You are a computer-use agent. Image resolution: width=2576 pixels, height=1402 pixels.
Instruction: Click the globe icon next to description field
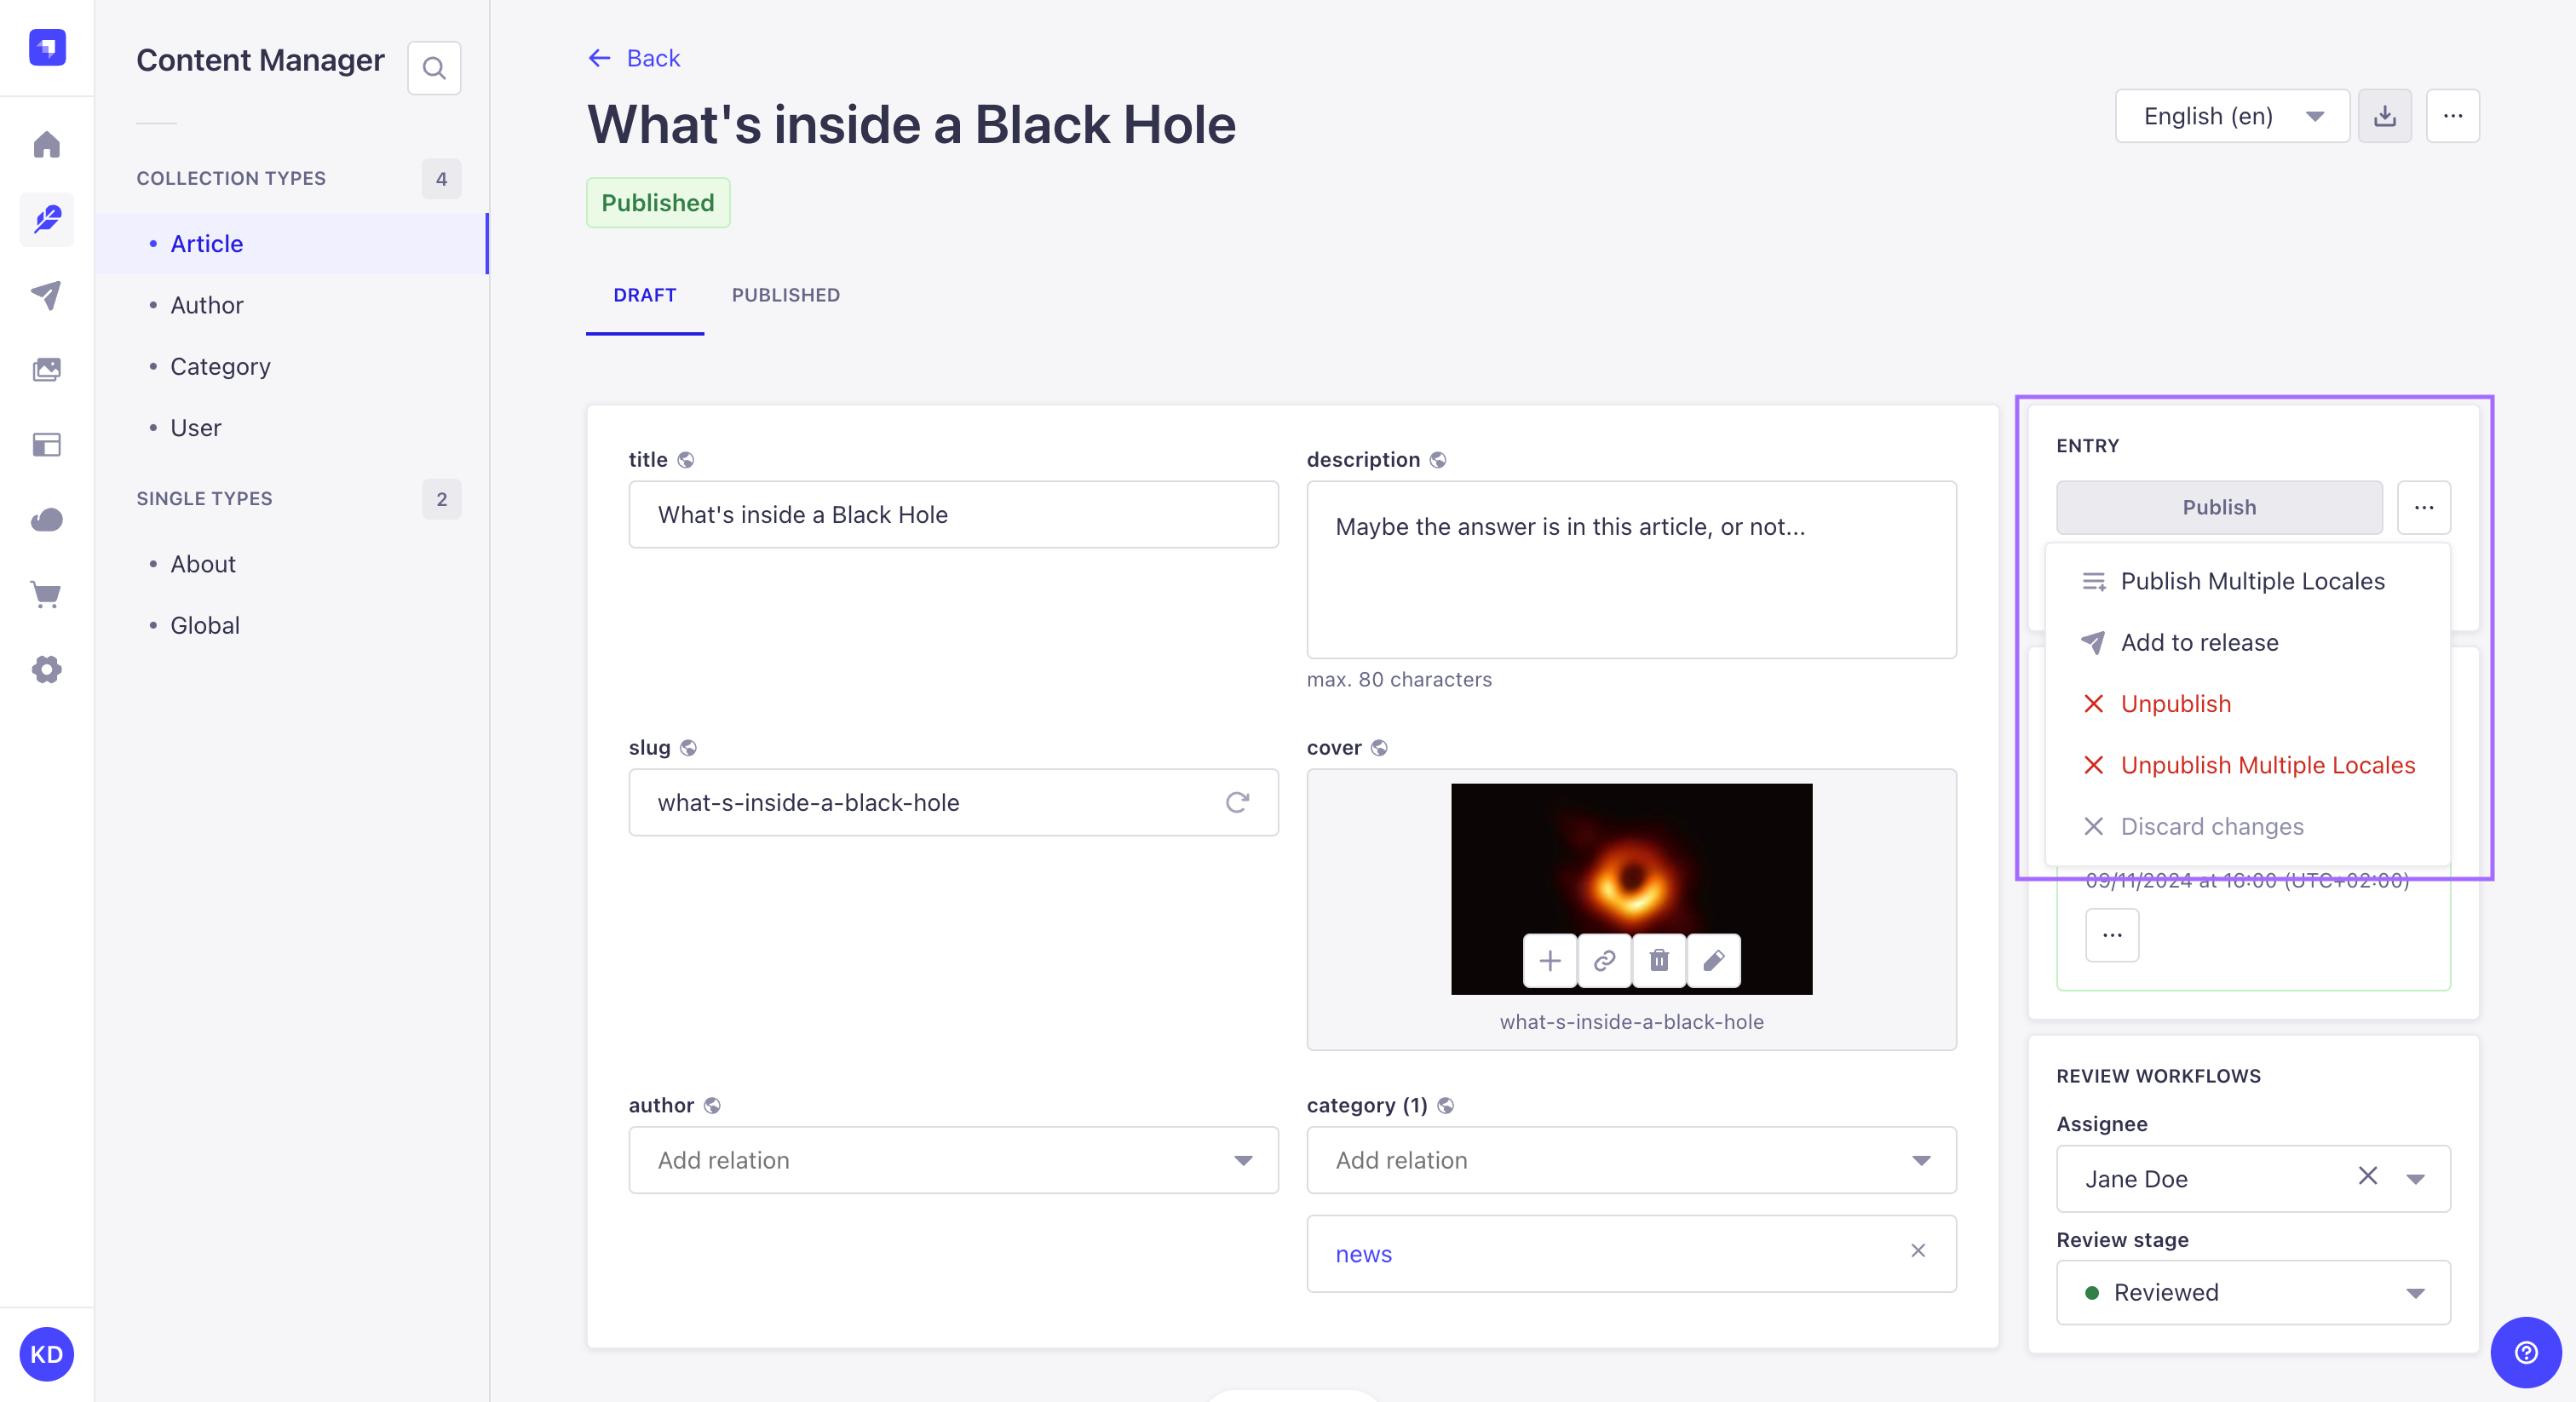coord(1436,459)
